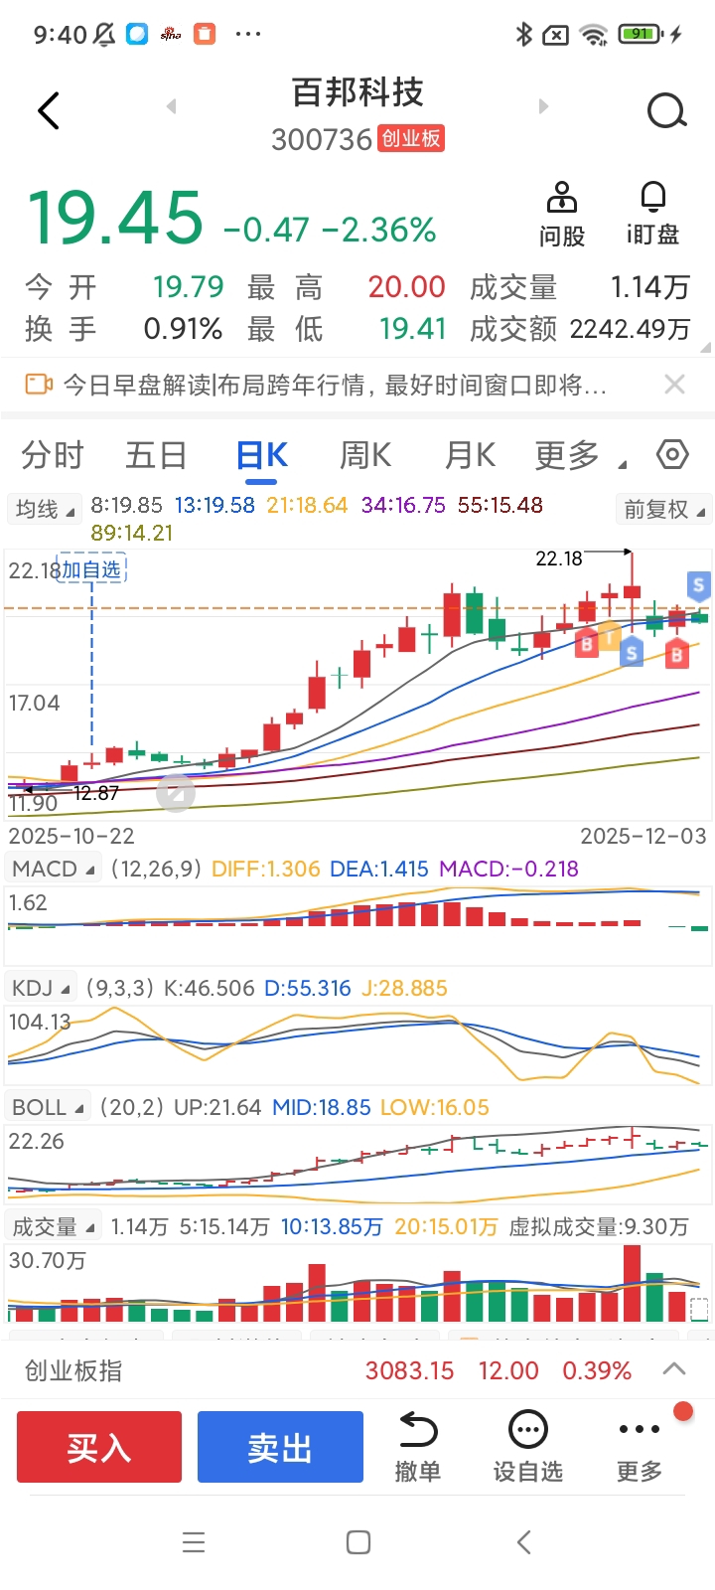
Task: Tap the index value 3083.15
Action: (x=409, y=1370)
